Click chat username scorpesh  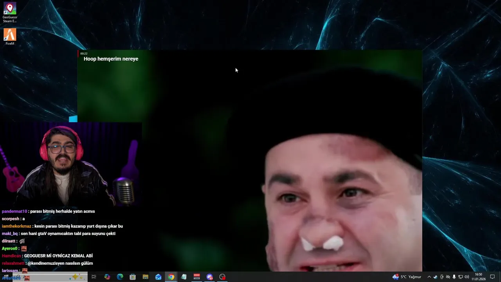click(x=11, y=219)
